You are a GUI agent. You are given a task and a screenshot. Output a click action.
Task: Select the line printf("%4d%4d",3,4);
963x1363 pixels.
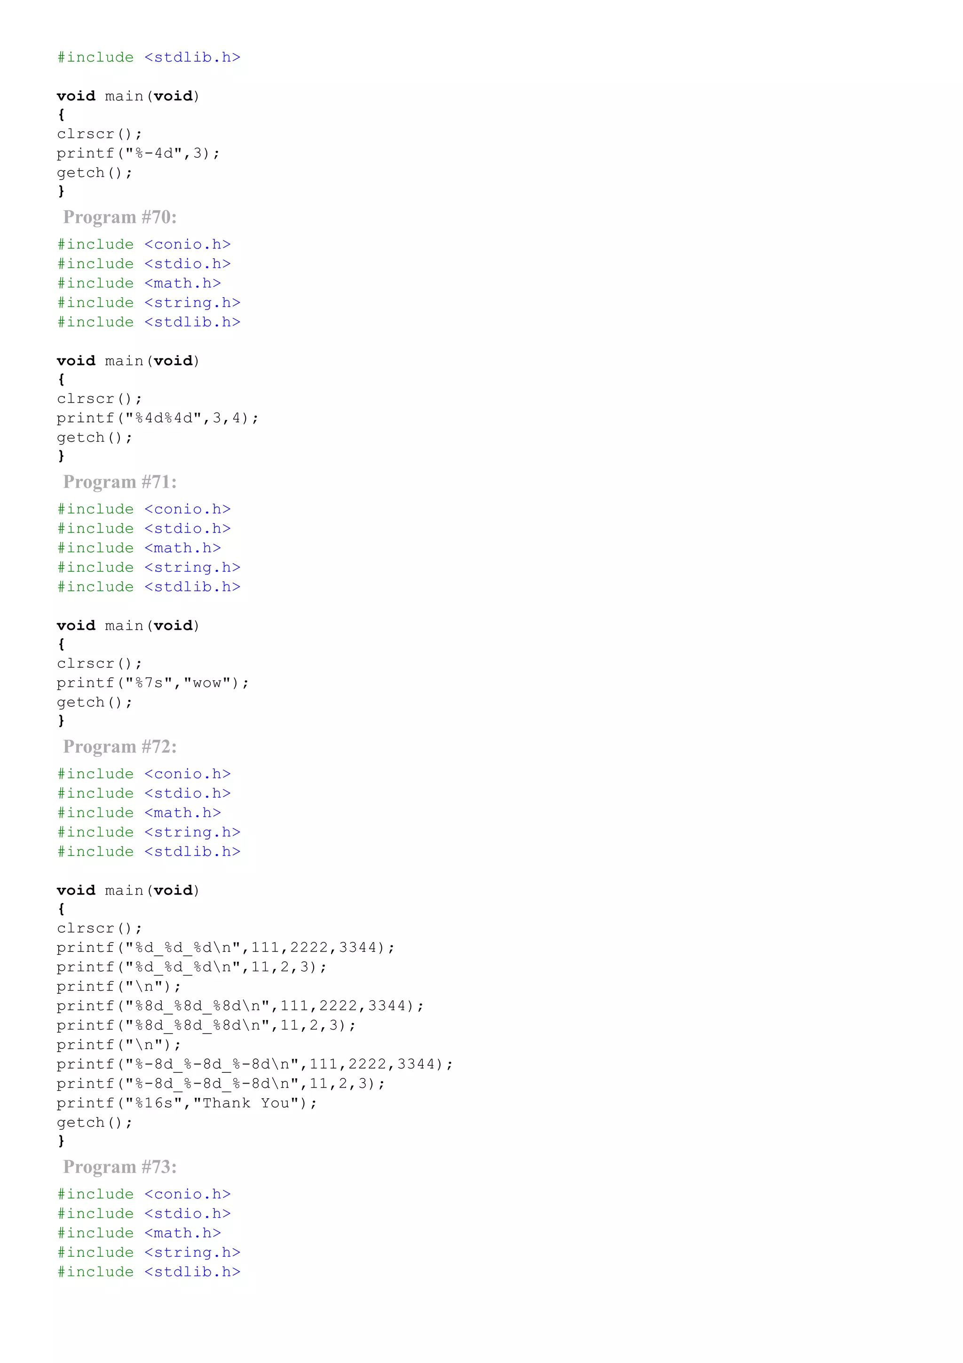158,419
